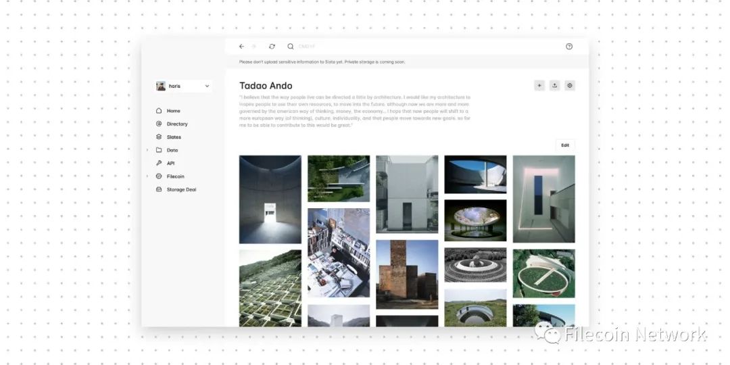This screenshot has height=365, width=730.
Task: Click the sensitive information notice banner
Action: 408,62
